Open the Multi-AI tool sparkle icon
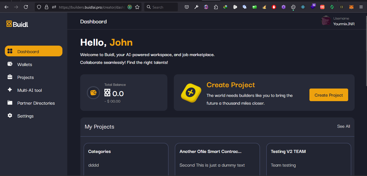 click(10, 90)
